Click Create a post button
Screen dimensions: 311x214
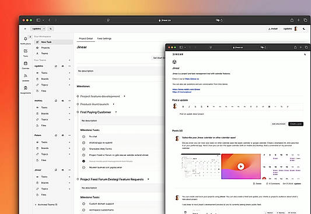296,124
